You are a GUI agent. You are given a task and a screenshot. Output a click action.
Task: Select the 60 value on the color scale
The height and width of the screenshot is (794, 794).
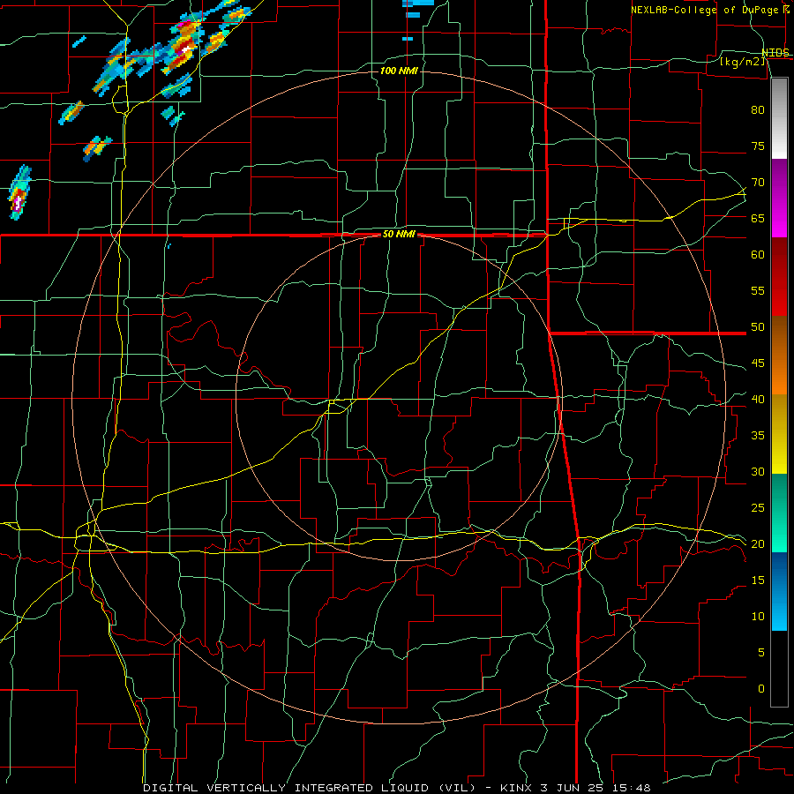[x=758, y=255]
